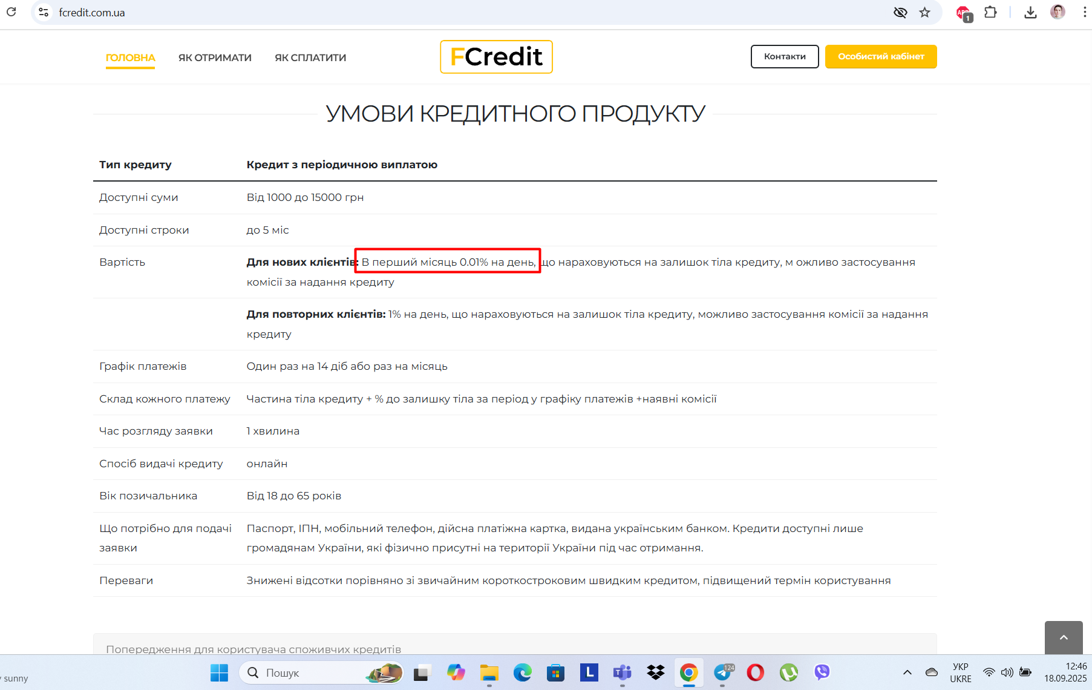This screenshot has height=690, width=1092.
Task: Open File Explorer from the taskbar
Action: pyautogui.click(x=489, y=672)
